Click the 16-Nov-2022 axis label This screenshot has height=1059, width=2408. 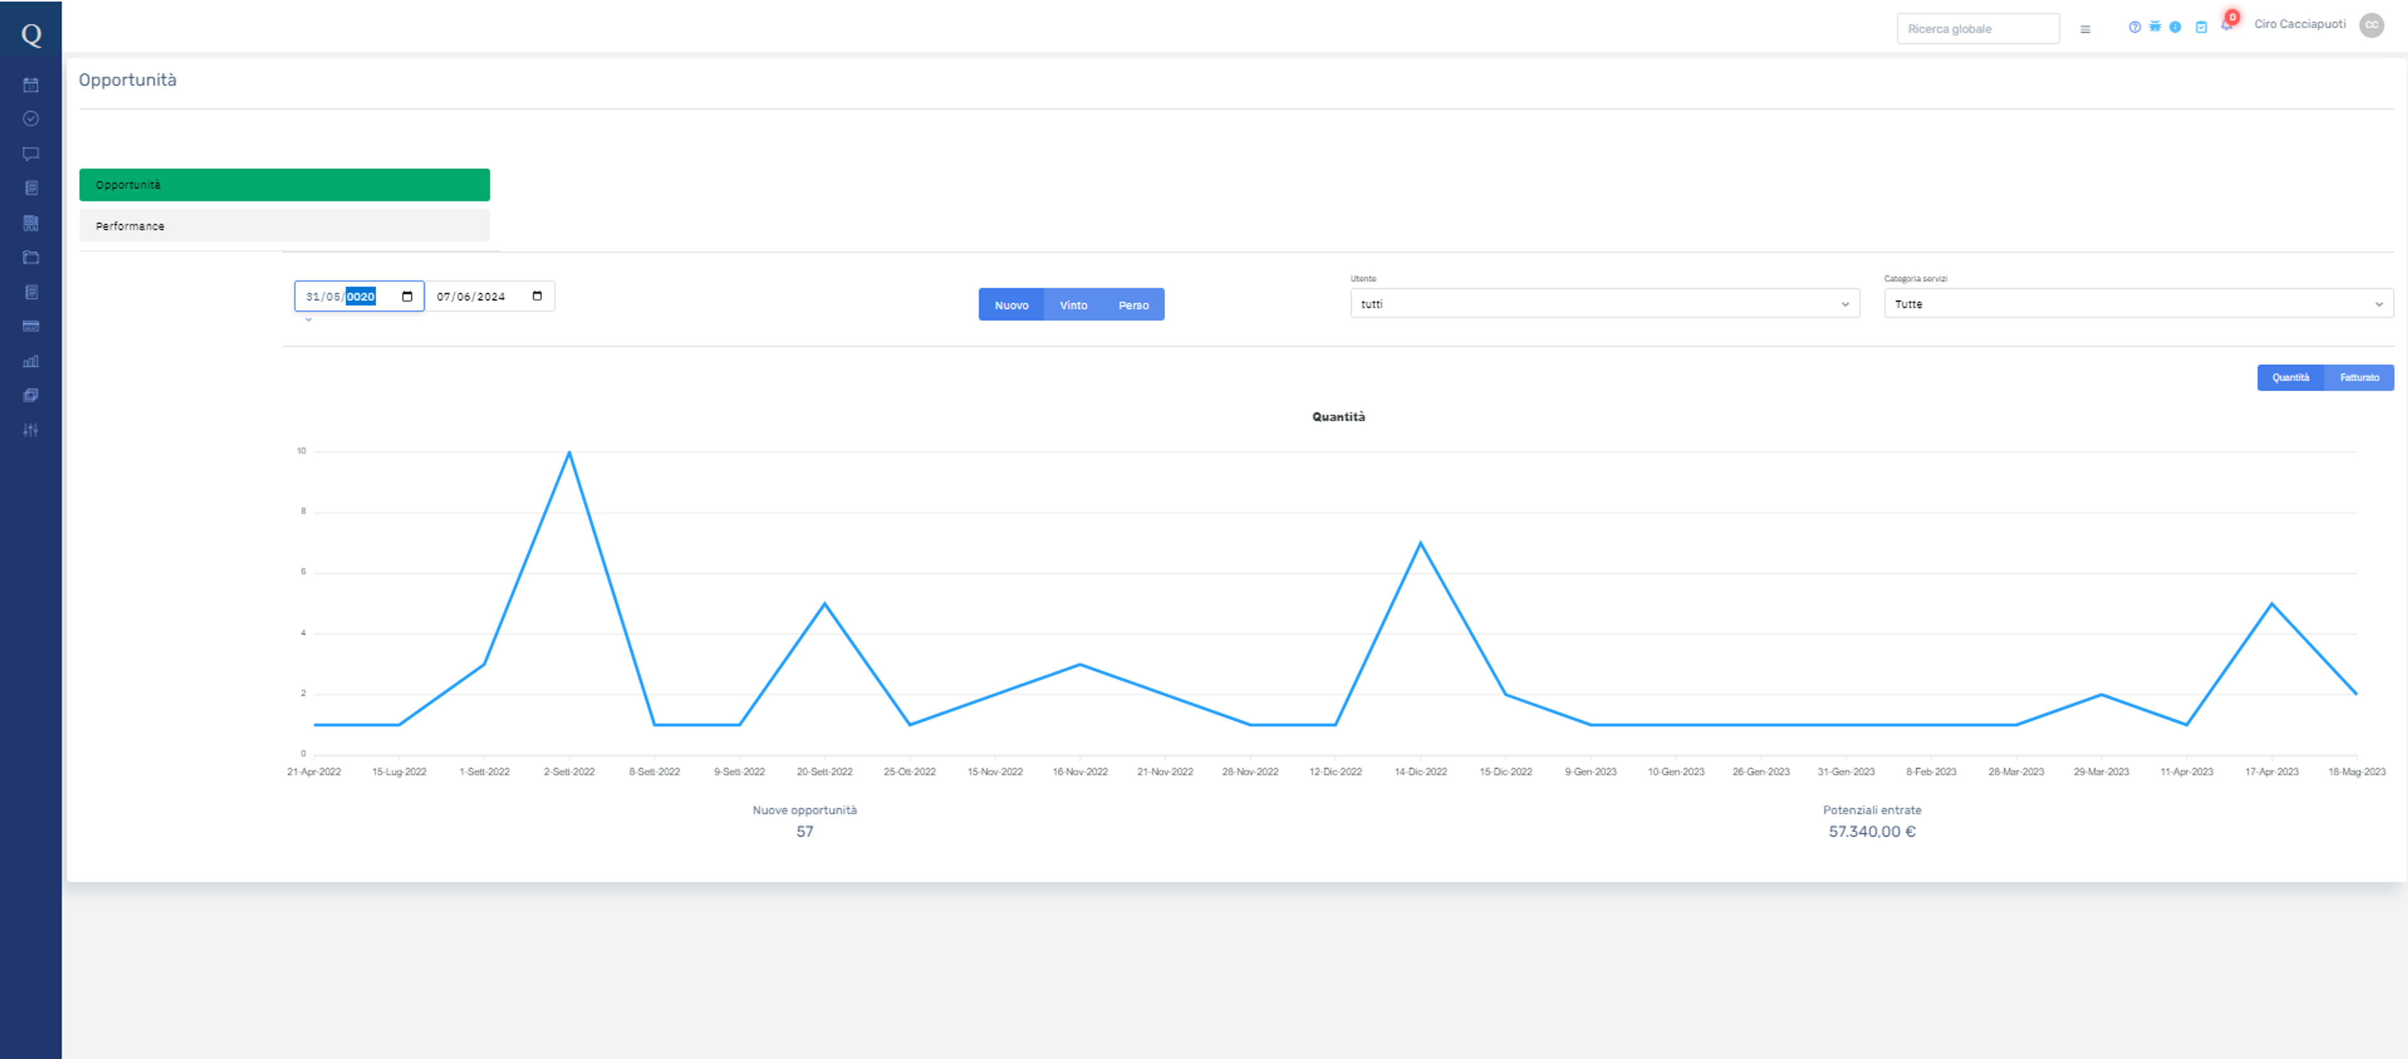click(x=1080, y=772)
